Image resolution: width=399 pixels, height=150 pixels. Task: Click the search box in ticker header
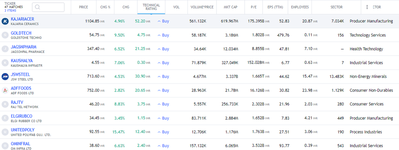48,7
